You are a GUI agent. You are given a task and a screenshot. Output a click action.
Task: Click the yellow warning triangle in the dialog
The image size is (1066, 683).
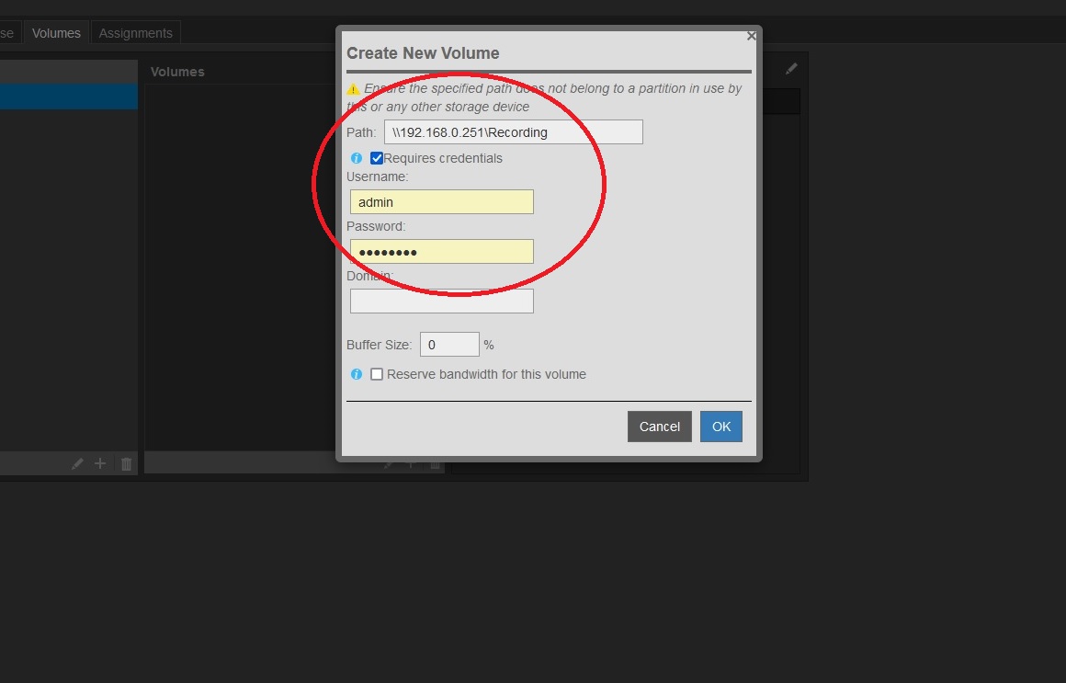(353, 88)
